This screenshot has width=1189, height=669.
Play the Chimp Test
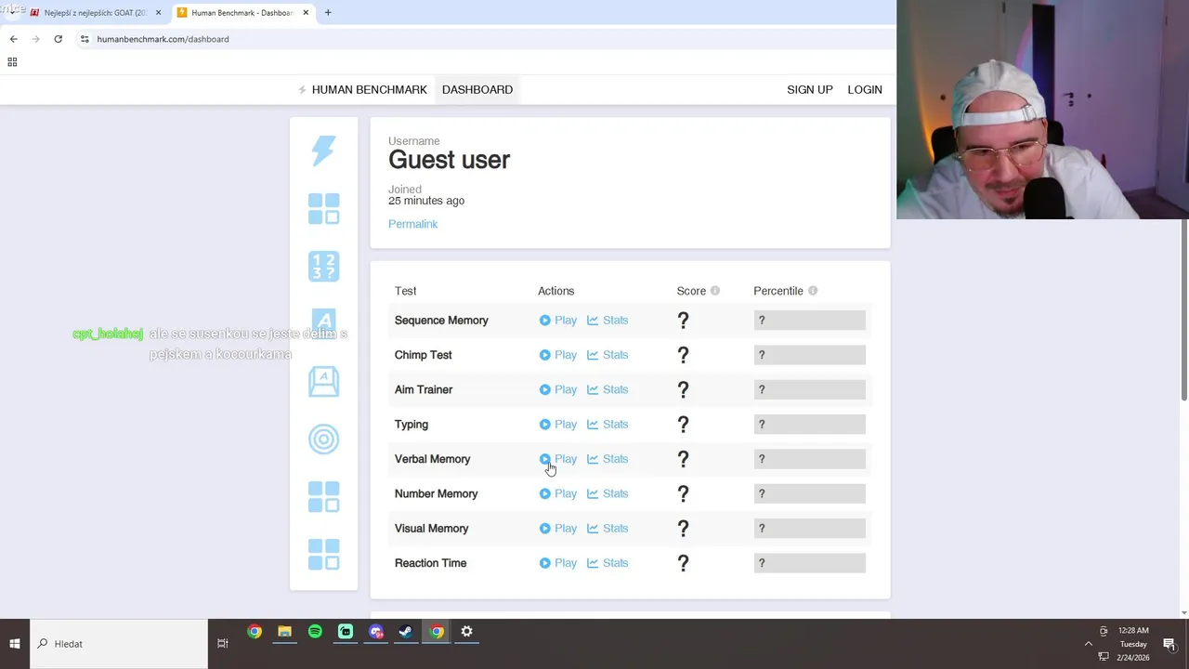click(558, 355)
